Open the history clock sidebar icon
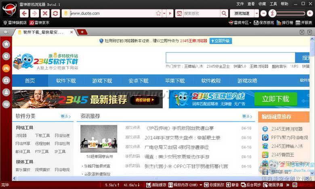The height and width of the screenshot is (189, 315). (x=6, y=56)
